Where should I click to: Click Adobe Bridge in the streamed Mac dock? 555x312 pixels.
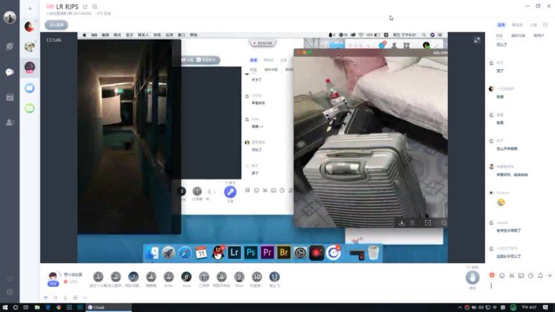[x=283, y=253]
